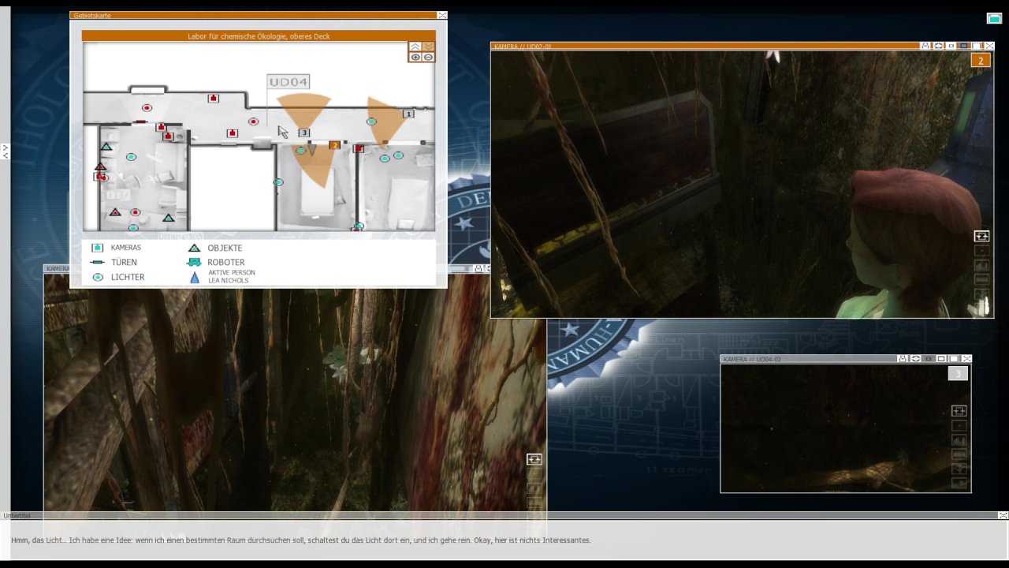Image resolution: width=1009 pixels, height=568 pixels.
Task: Click the 'KAMERA // UD04-02' window title
Action: coord(752,360)
